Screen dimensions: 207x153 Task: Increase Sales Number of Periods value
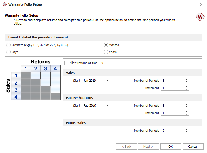[186, 79]
